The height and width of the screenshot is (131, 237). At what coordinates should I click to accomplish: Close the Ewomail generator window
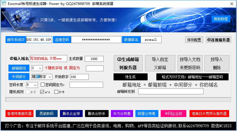pyautogui.click(x=232, y=4)
